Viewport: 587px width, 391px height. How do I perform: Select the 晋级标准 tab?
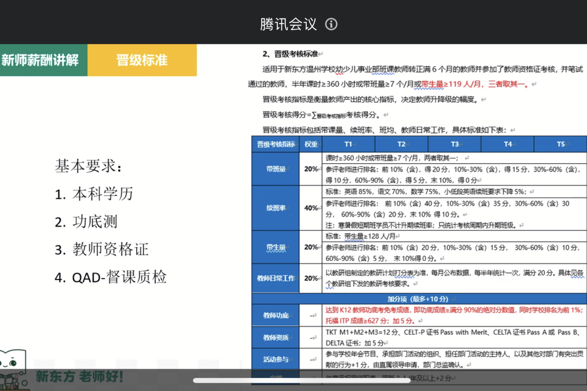click(142, 60)
